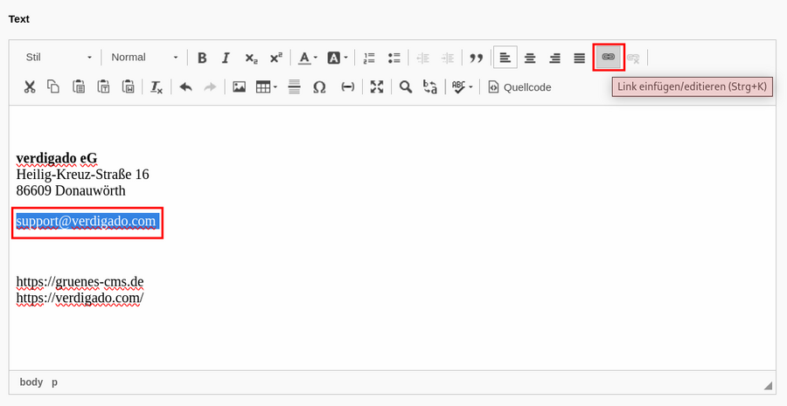Paste from Word icon
The image size is (787, 406).
128,86
